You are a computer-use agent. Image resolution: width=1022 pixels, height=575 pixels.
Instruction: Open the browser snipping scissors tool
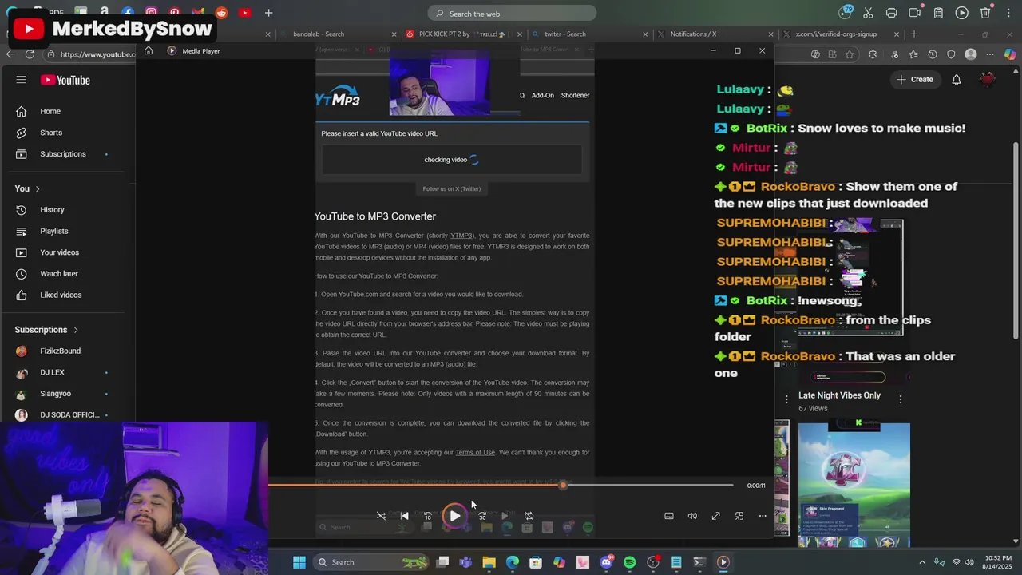point(869,13)
